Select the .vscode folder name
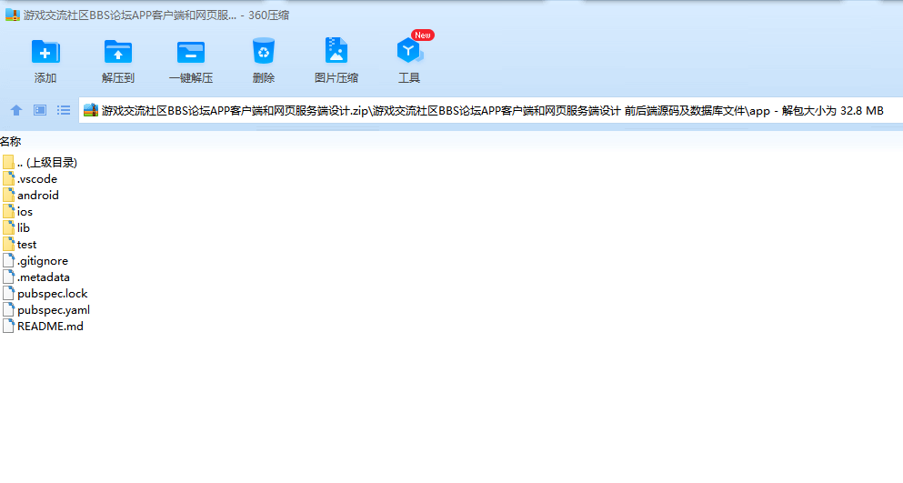Image resolution: width=903 pixels, height=483 pixels. [37, 179]
